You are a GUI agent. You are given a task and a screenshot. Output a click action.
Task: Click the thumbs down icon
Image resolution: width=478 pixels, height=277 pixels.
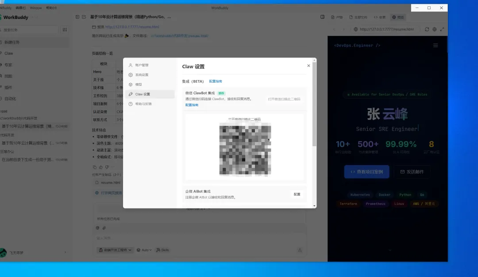click(x=107, y=167)
